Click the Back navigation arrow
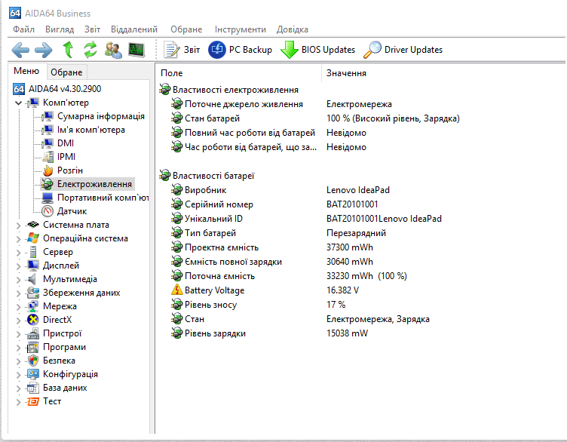567x442 pixels. (20, 50)
